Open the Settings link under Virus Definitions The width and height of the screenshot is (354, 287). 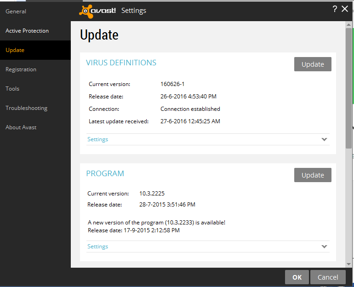(98, 139)
